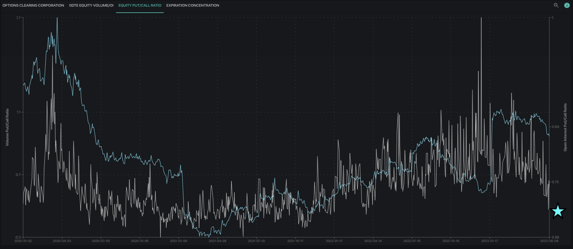Click the 1.7 left axis value
Viewport: 573px width, 249px height.
[18, 18]
